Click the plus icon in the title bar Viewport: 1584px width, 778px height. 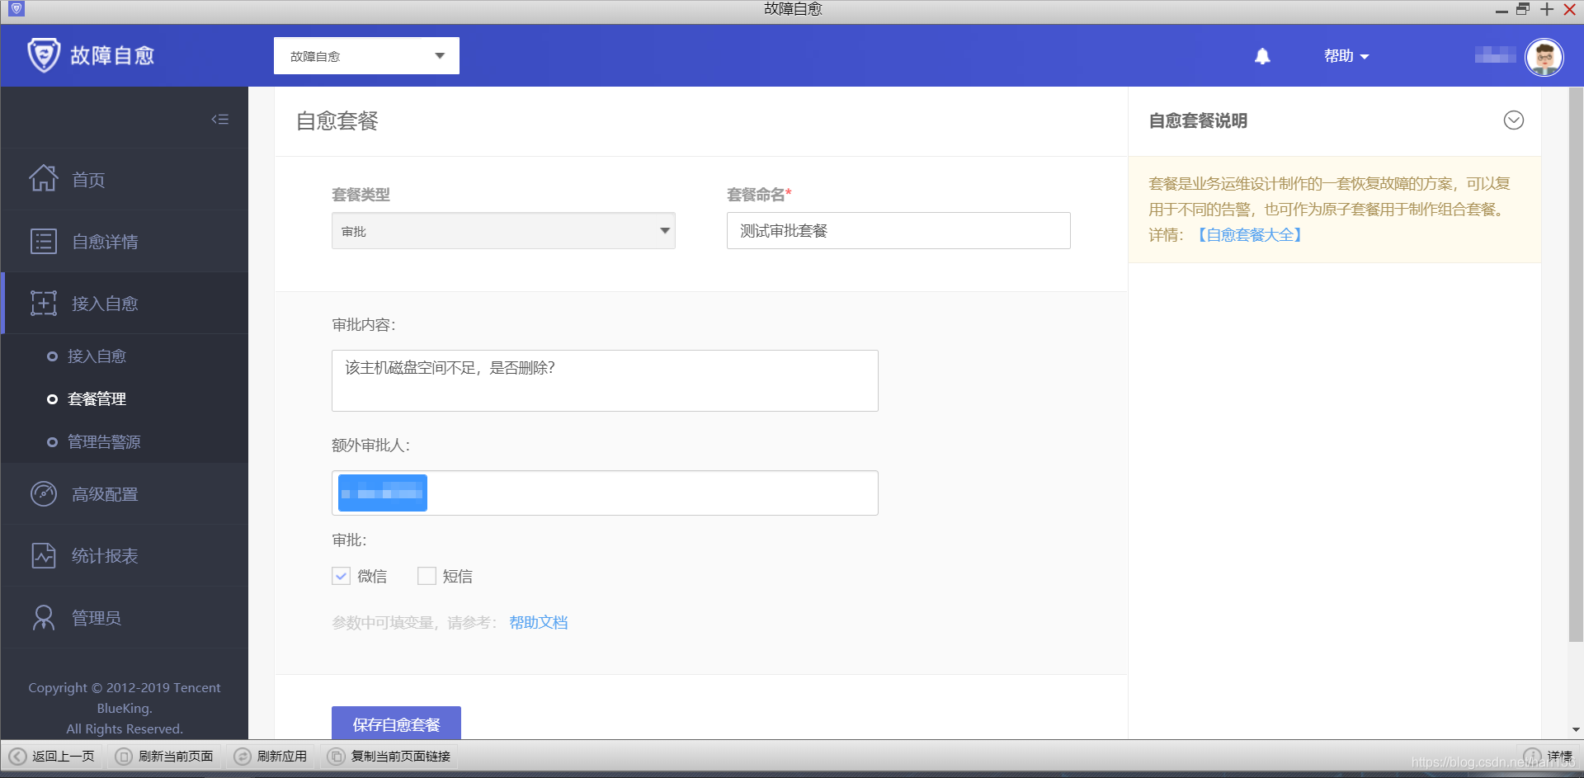click(1547, 9)
